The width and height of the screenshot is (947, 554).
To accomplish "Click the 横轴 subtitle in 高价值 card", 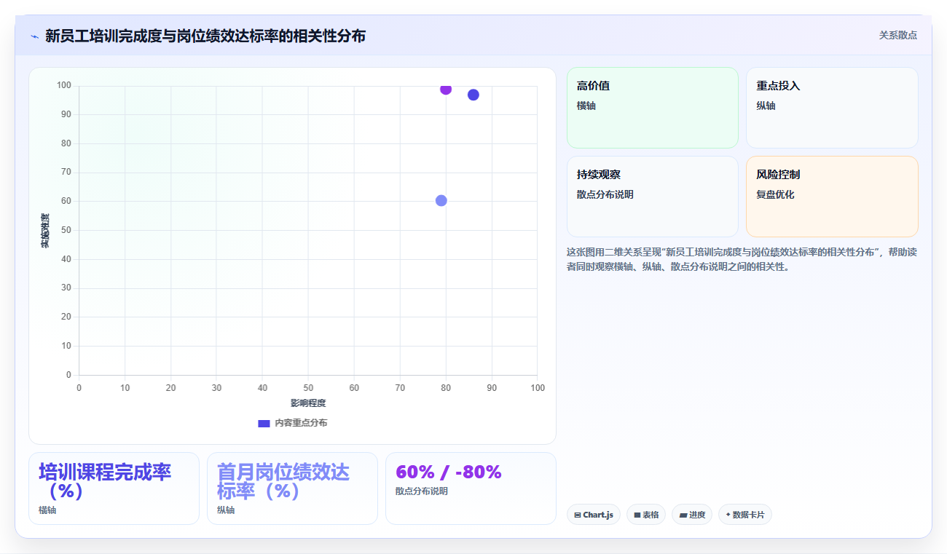I will (x=586, y=106).
